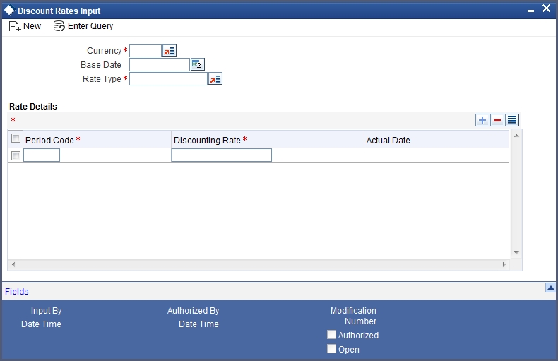
Task: Open the Fields link
Action: coord(17,292)
